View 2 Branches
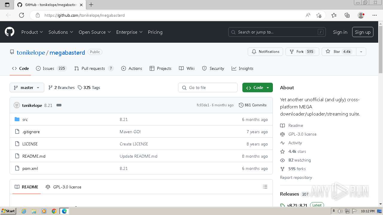383x215 pixels. [x=62, y=87]
